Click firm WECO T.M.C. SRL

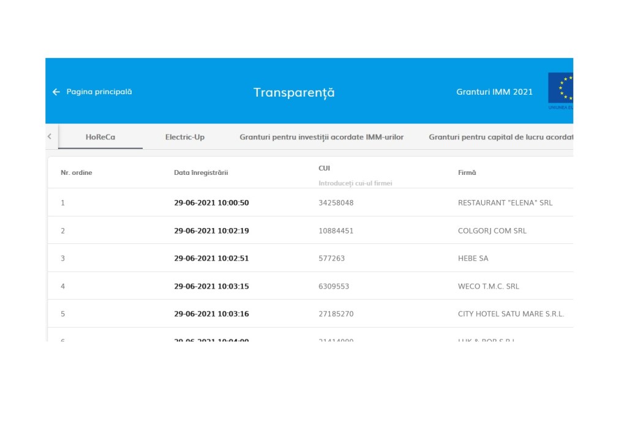pyautogui.click(x=488, y=286)
